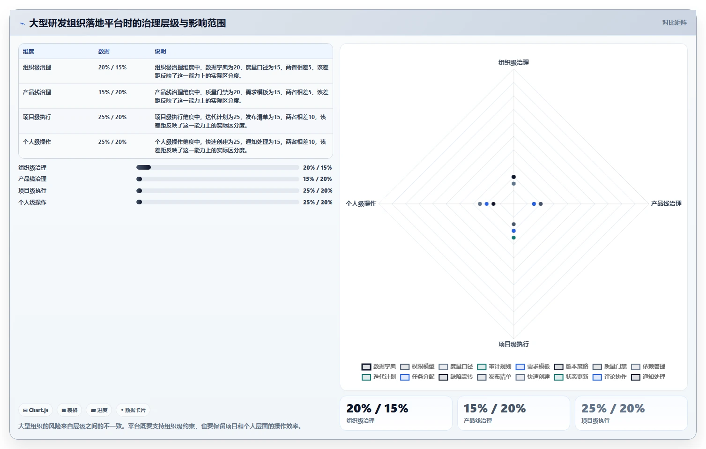This screenshot has width=706, height=449.
Task: Click the dark data point on 个人级操作 axis
Action: coord(493,204)
